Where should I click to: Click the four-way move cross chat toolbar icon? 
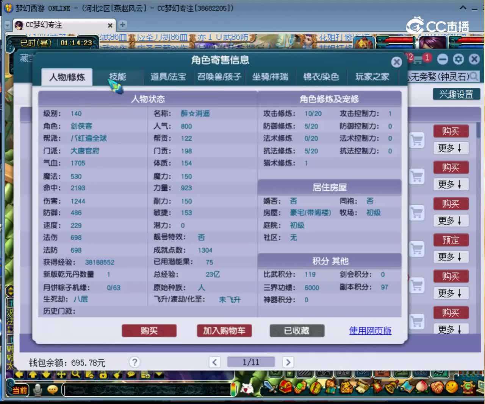(x=61, y=374)
